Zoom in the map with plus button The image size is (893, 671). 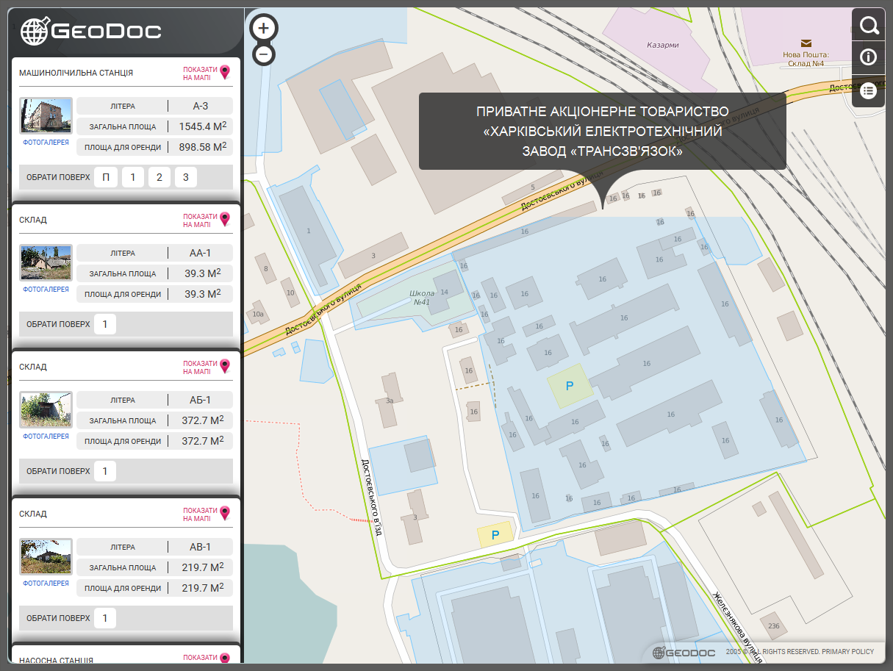(264, 29)
